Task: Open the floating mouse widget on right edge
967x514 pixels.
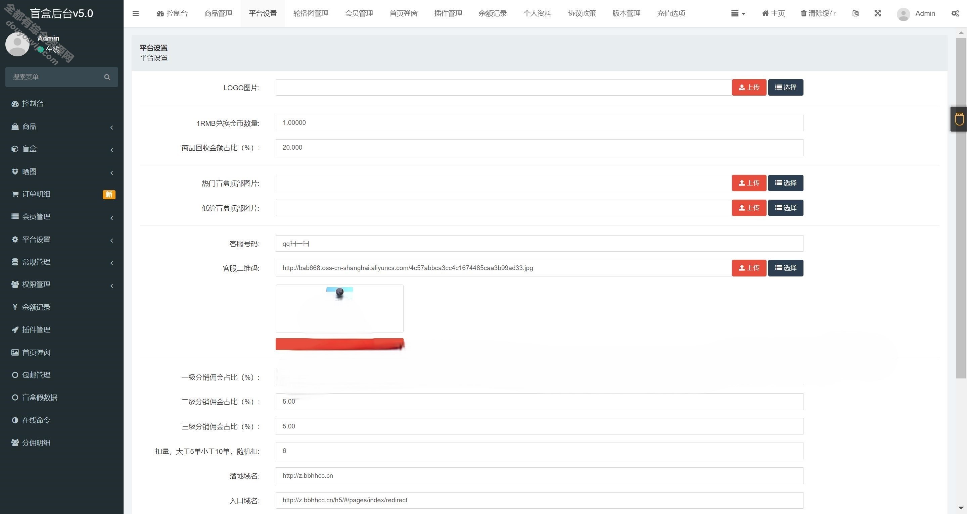Action: pyautogui.click(x=959, y=119)
